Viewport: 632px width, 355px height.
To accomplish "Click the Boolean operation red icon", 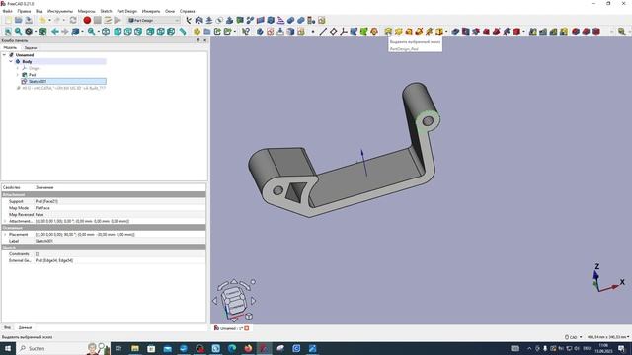I will 596,31.
